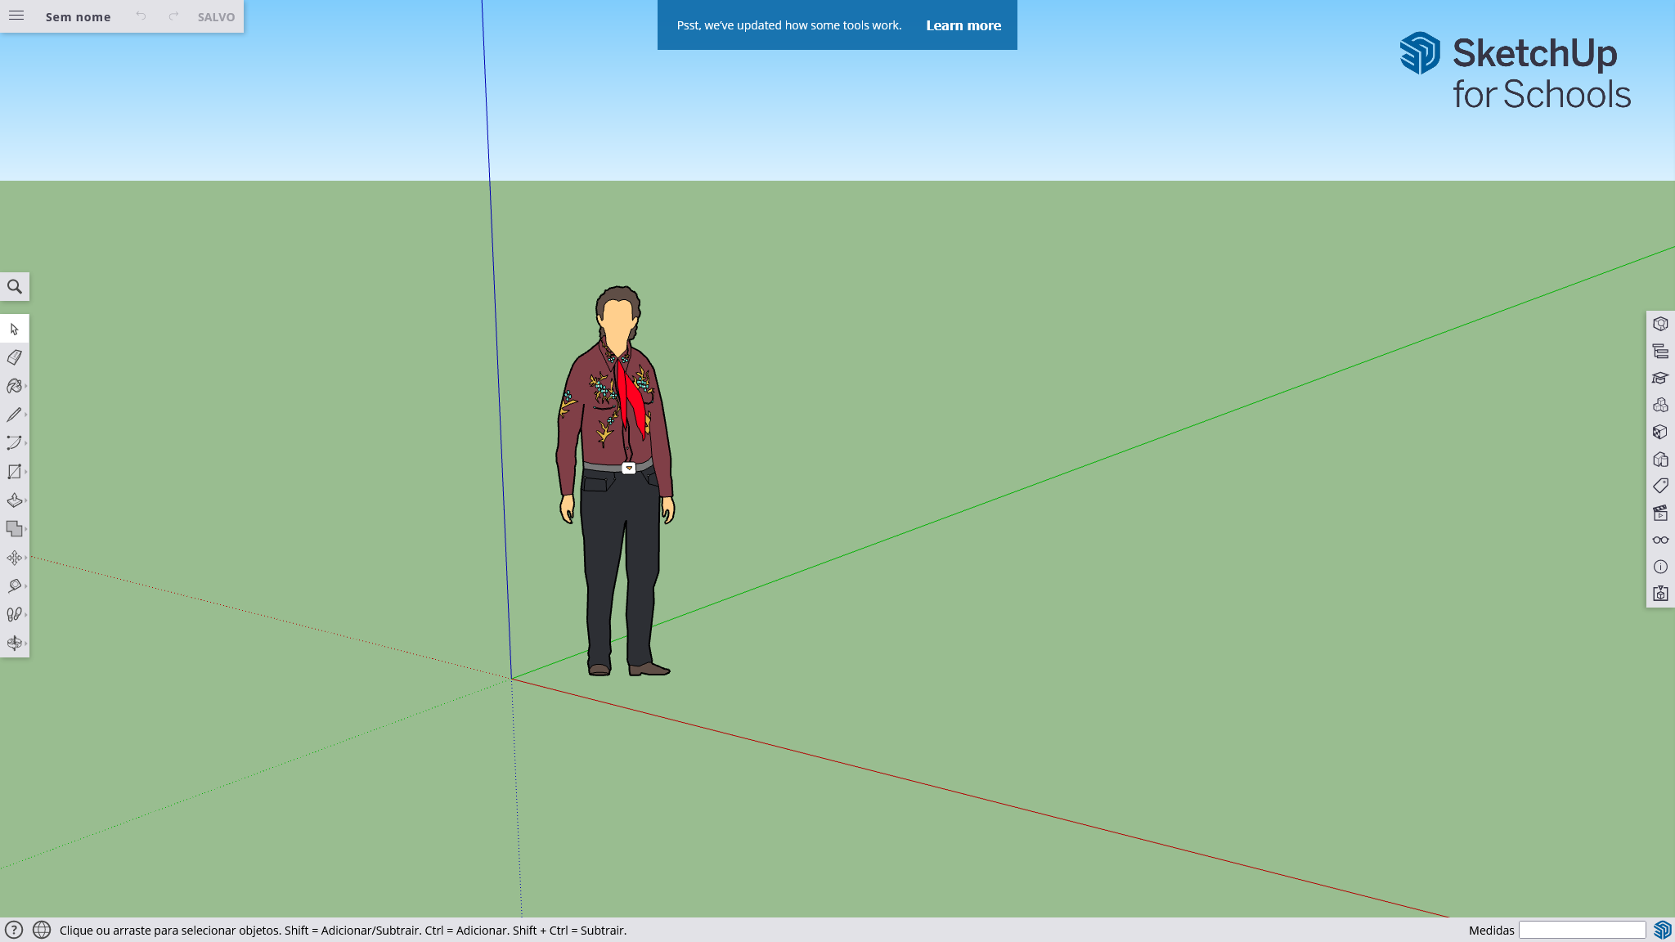Image resolution: width=1675 pixels, height=942 pixels.
Task: Open the Materials panel
Action: point(1660,432)
